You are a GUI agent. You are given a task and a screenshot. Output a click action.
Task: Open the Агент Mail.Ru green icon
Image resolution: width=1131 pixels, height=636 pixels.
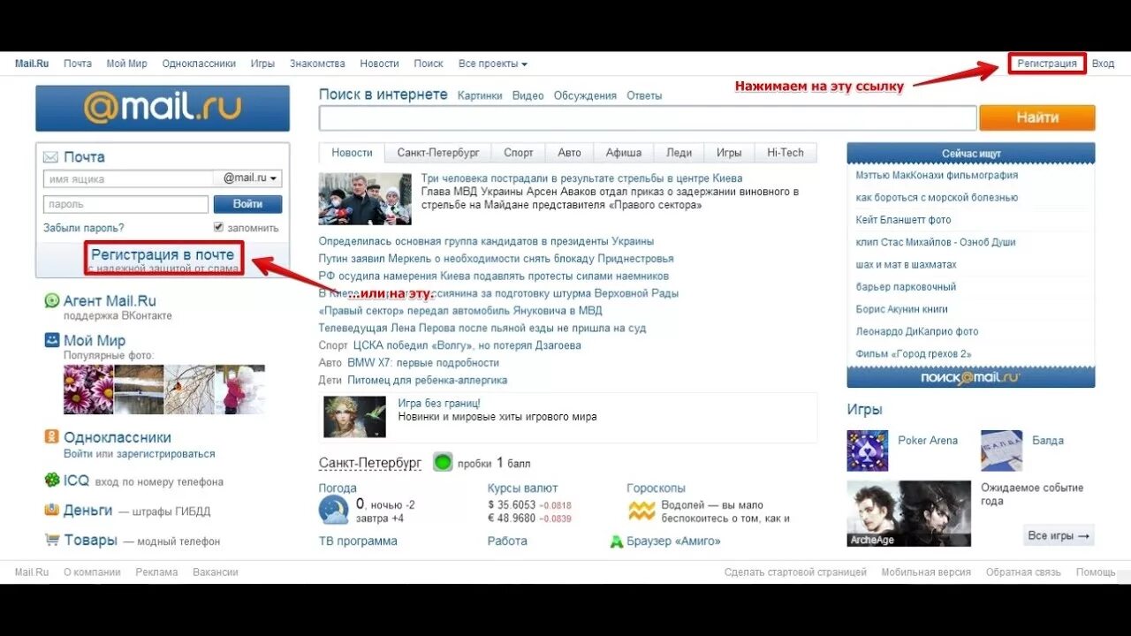coord(52,300)
